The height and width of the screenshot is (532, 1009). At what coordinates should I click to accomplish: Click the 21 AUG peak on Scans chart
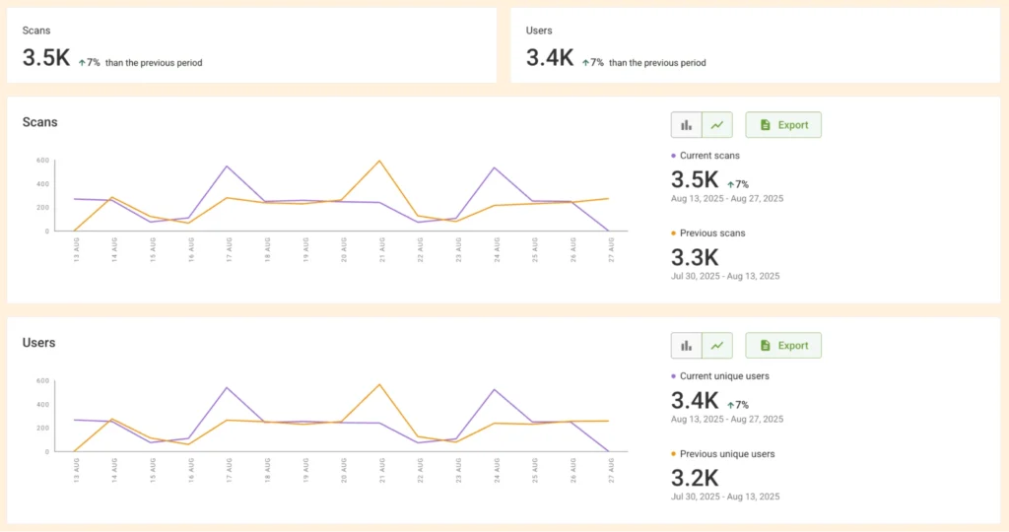click(379, 161)
